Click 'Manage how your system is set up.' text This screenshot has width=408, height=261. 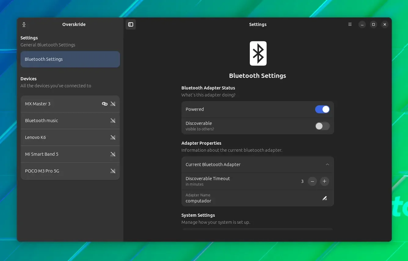[x=216, y=222]
